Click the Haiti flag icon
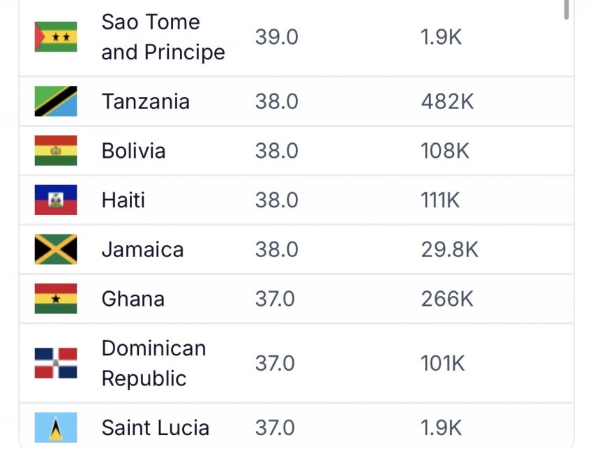Viewport: 593px width, 449px height. (56, 200)
